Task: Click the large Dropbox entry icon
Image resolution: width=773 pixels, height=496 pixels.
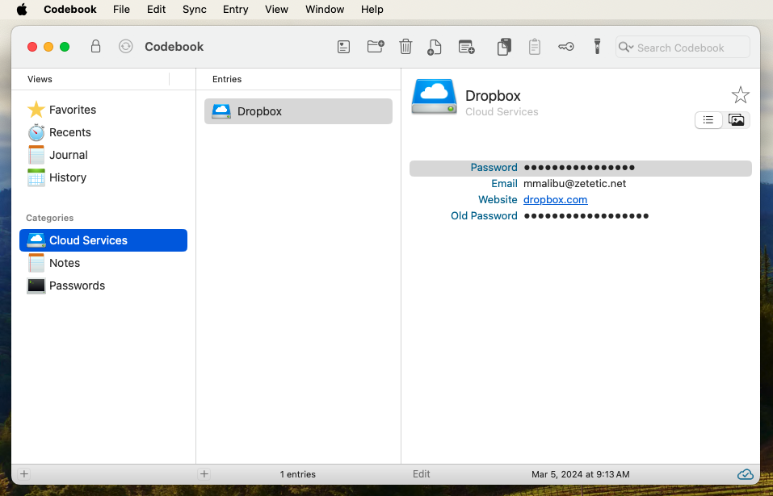Action: (434, 97)
